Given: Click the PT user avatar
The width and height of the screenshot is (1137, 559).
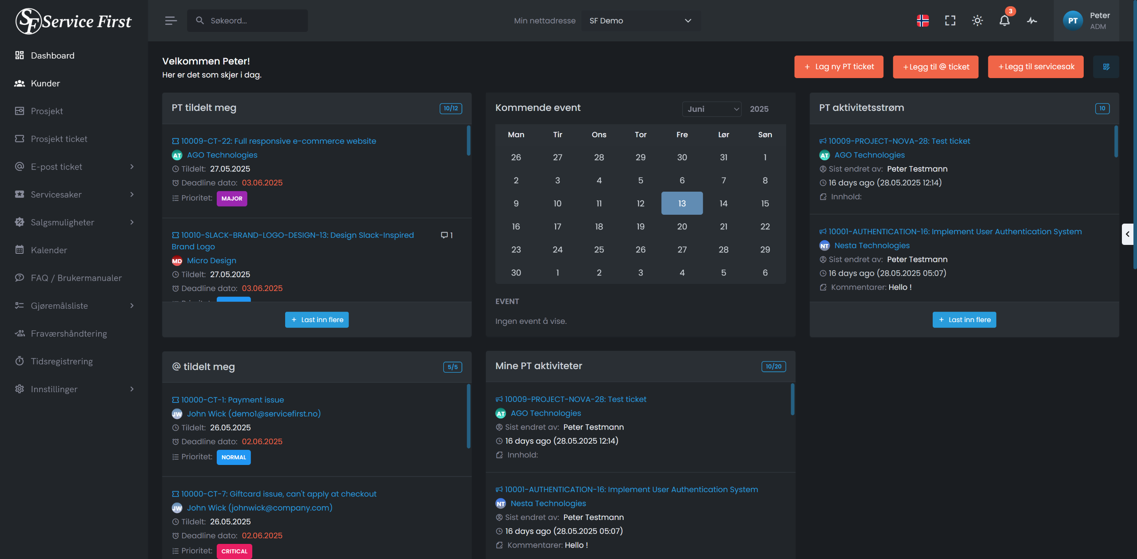Looking at the screenshot, I should (x=1073, y=20).
